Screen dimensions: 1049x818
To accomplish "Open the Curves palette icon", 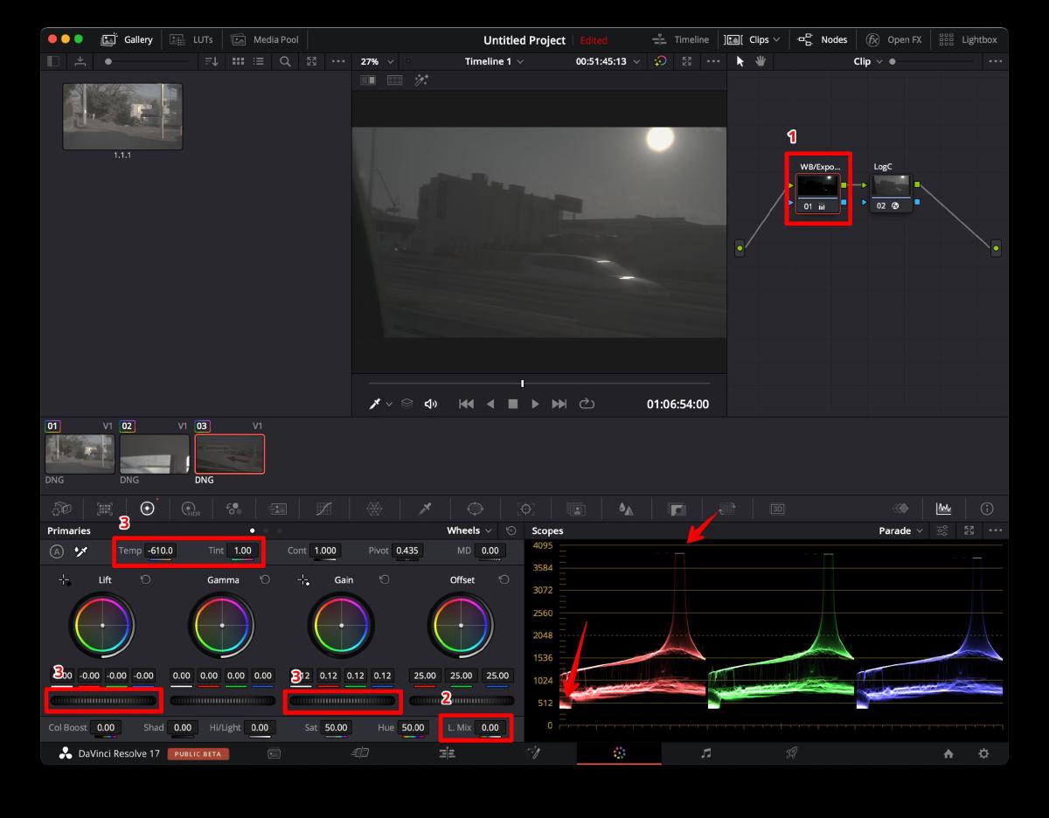I will (325, 509).
